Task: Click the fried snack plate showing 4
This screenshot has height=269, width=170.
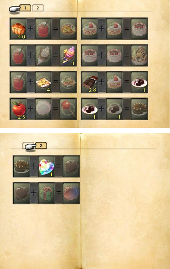Action: (43, 82)
